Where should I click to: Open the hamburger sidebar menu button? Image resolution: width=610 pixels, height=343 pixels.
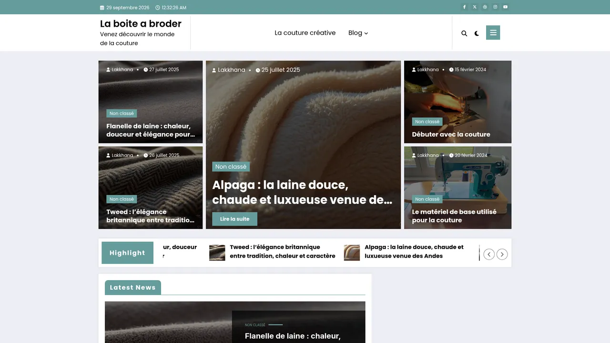coord(493,32)
